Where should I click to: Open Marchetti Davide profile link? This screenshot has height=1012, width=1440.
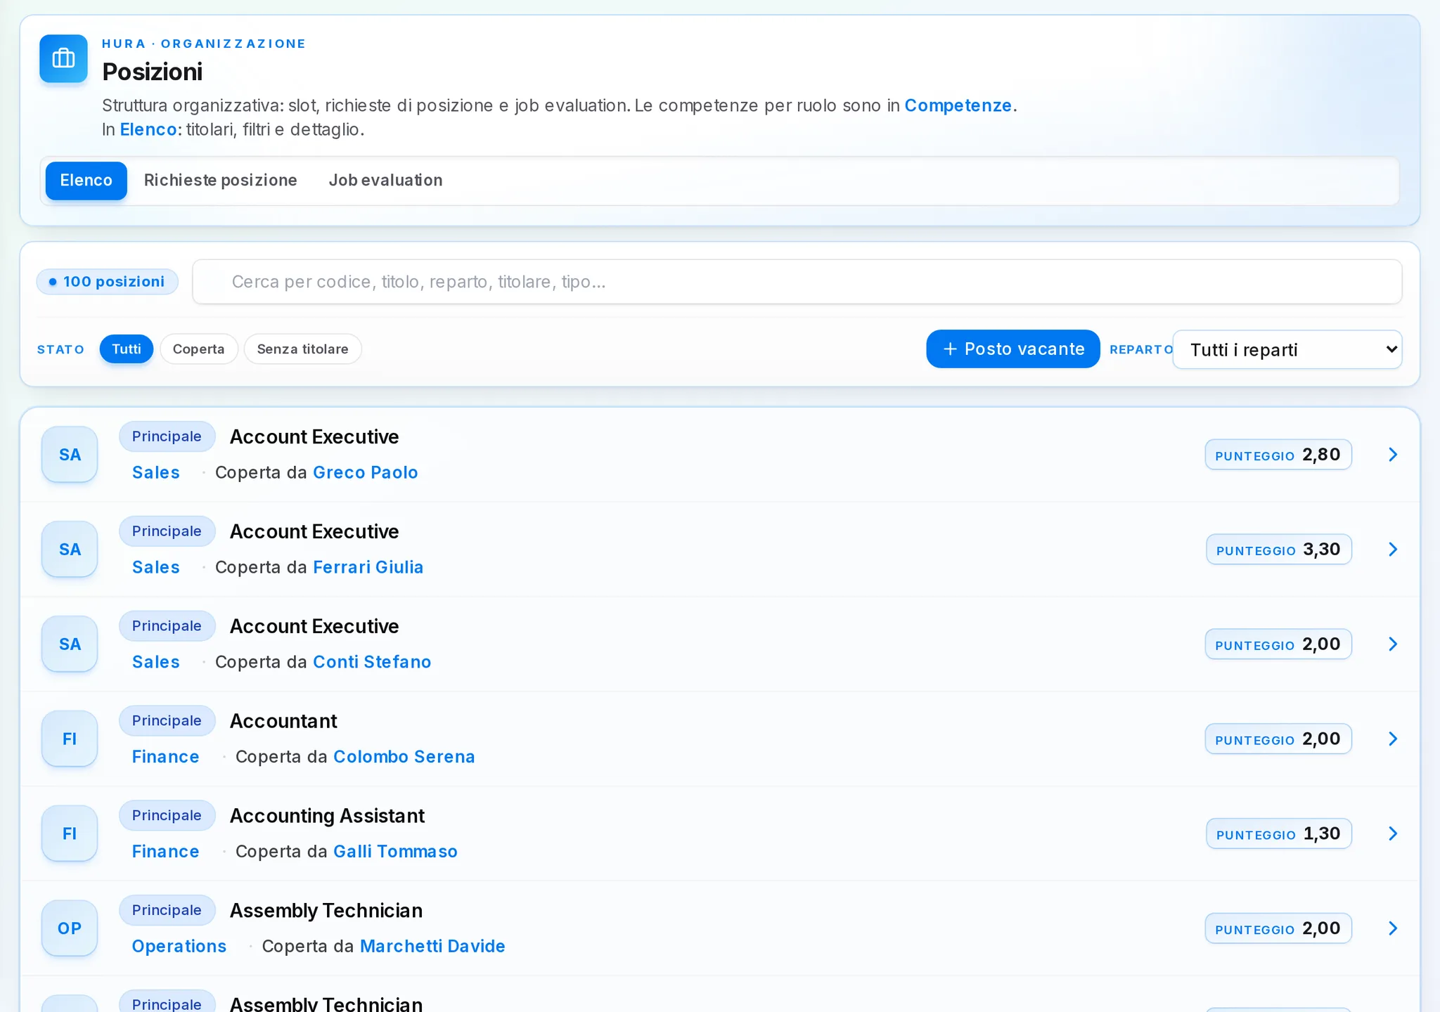click(x=432, y=946)
